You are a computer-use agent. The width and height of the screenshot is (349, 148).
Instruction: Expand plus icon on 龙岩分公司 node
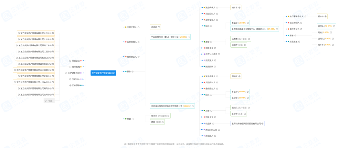coord(19,64)
